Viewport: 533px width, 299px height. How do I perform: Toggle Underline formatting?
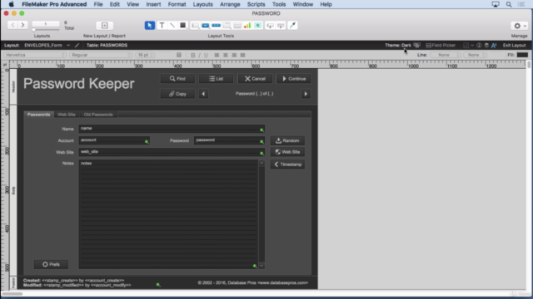[206, 55]
